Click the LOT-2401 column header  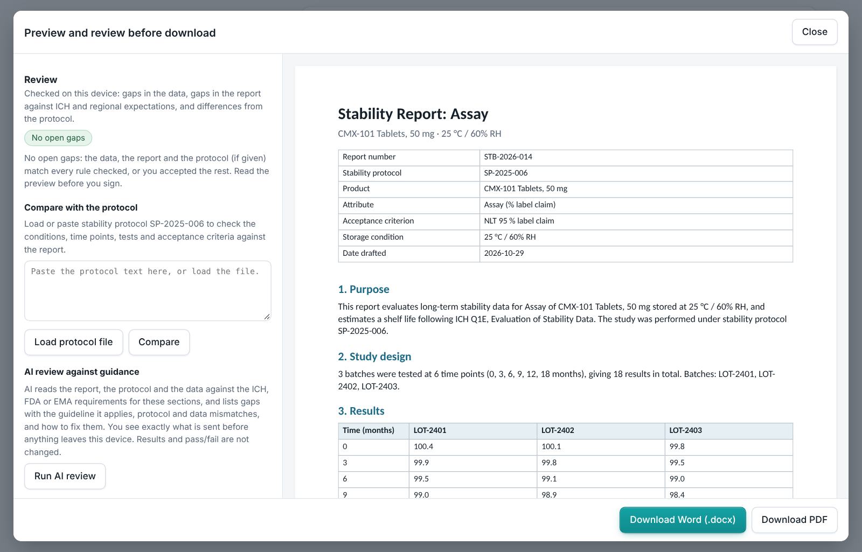tap(472, 431)
